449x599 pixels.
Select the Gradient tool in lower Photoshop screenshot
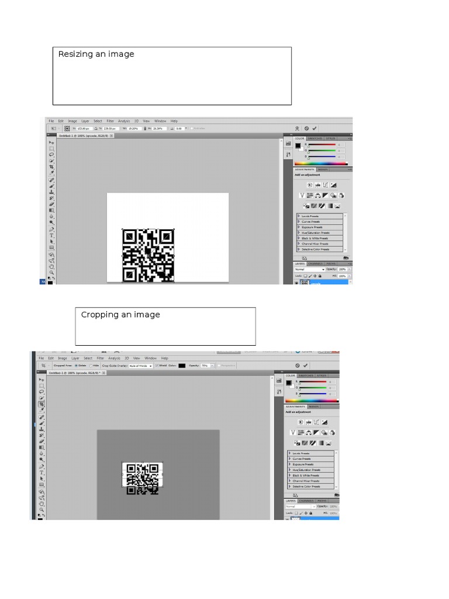coord(42,447)
